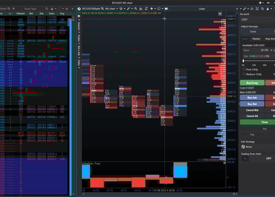
Task: Click the lock icon in Smart Tape header
Action: (52, 9)
